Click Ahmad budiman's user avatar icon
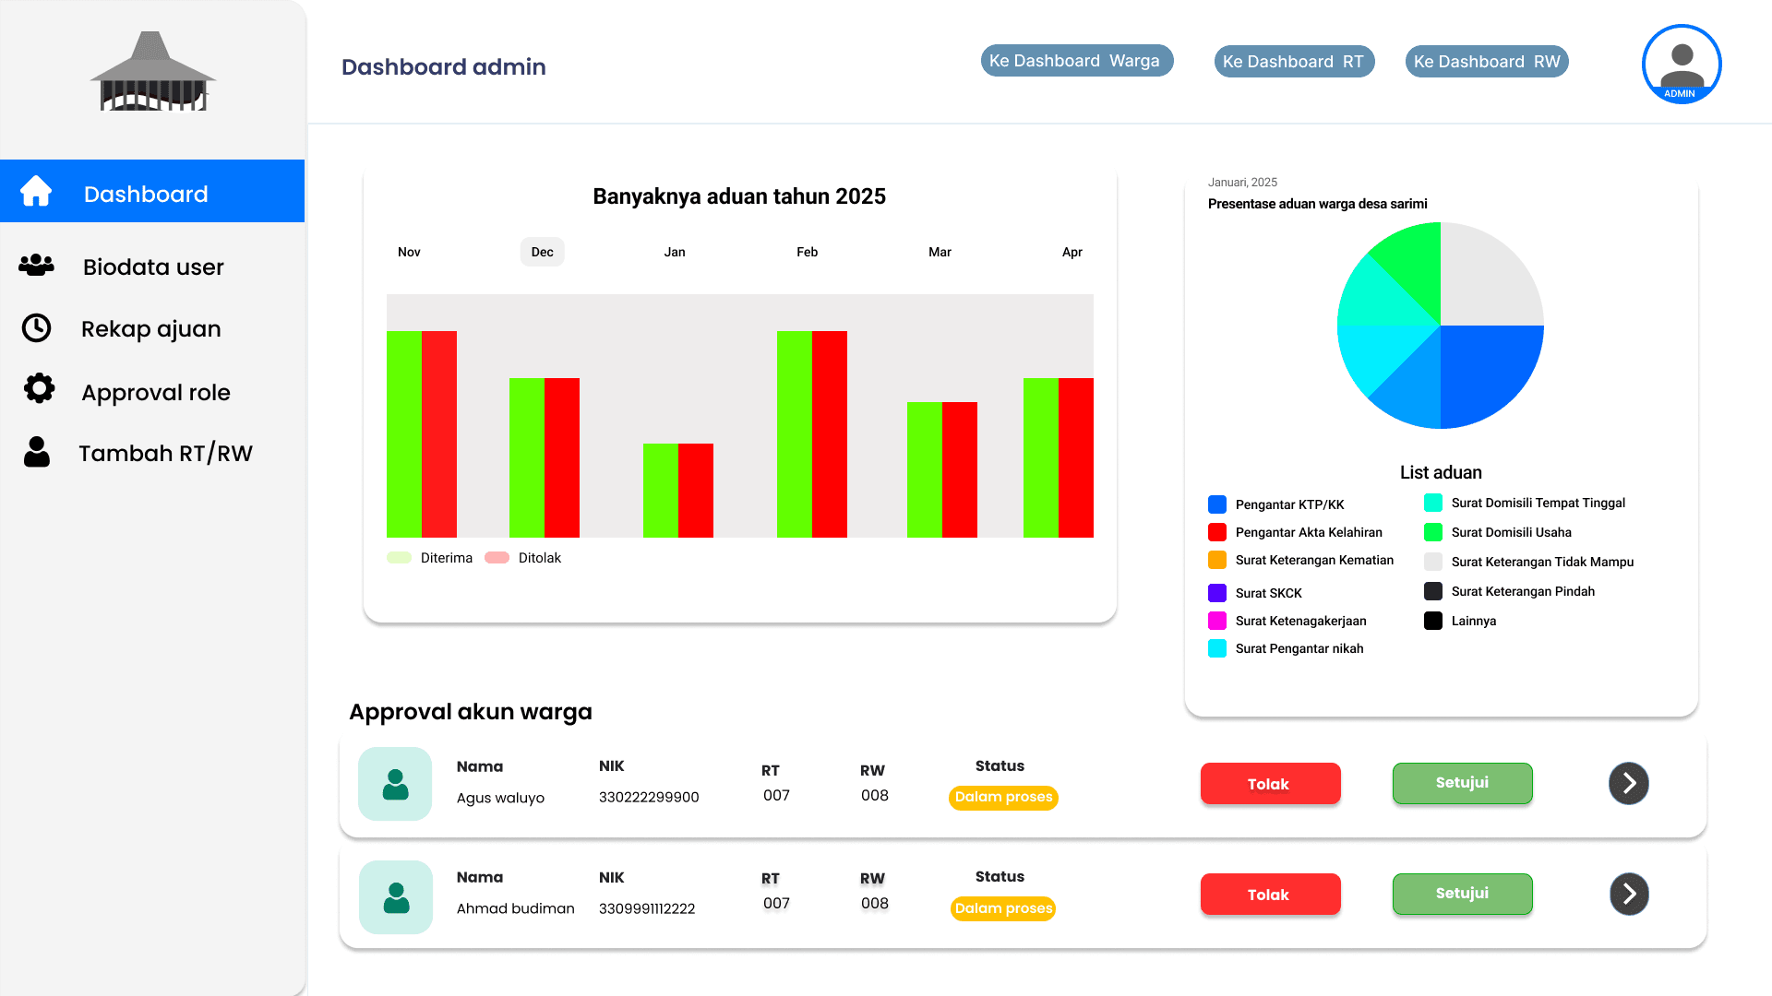Image resolution: width=1772 pixels, height=996 pixels. click(396, 897)
